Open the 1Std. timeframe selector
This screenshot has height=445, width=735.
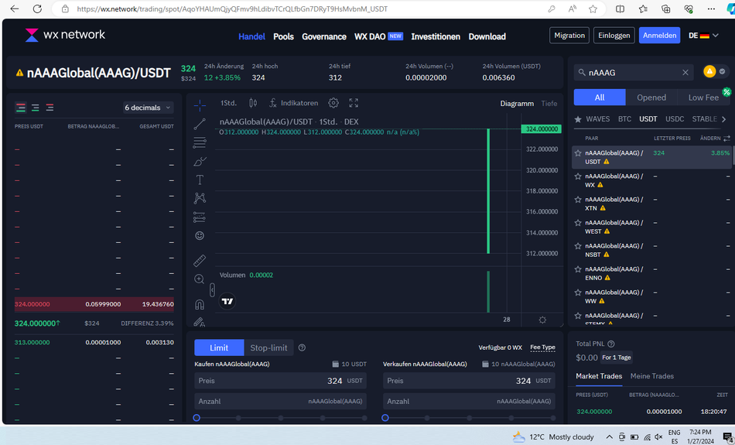pos(228,103)
